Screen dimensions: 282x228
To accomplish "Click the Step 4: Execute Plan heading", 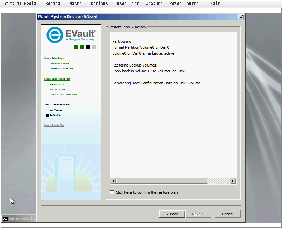I will point(54,125).
